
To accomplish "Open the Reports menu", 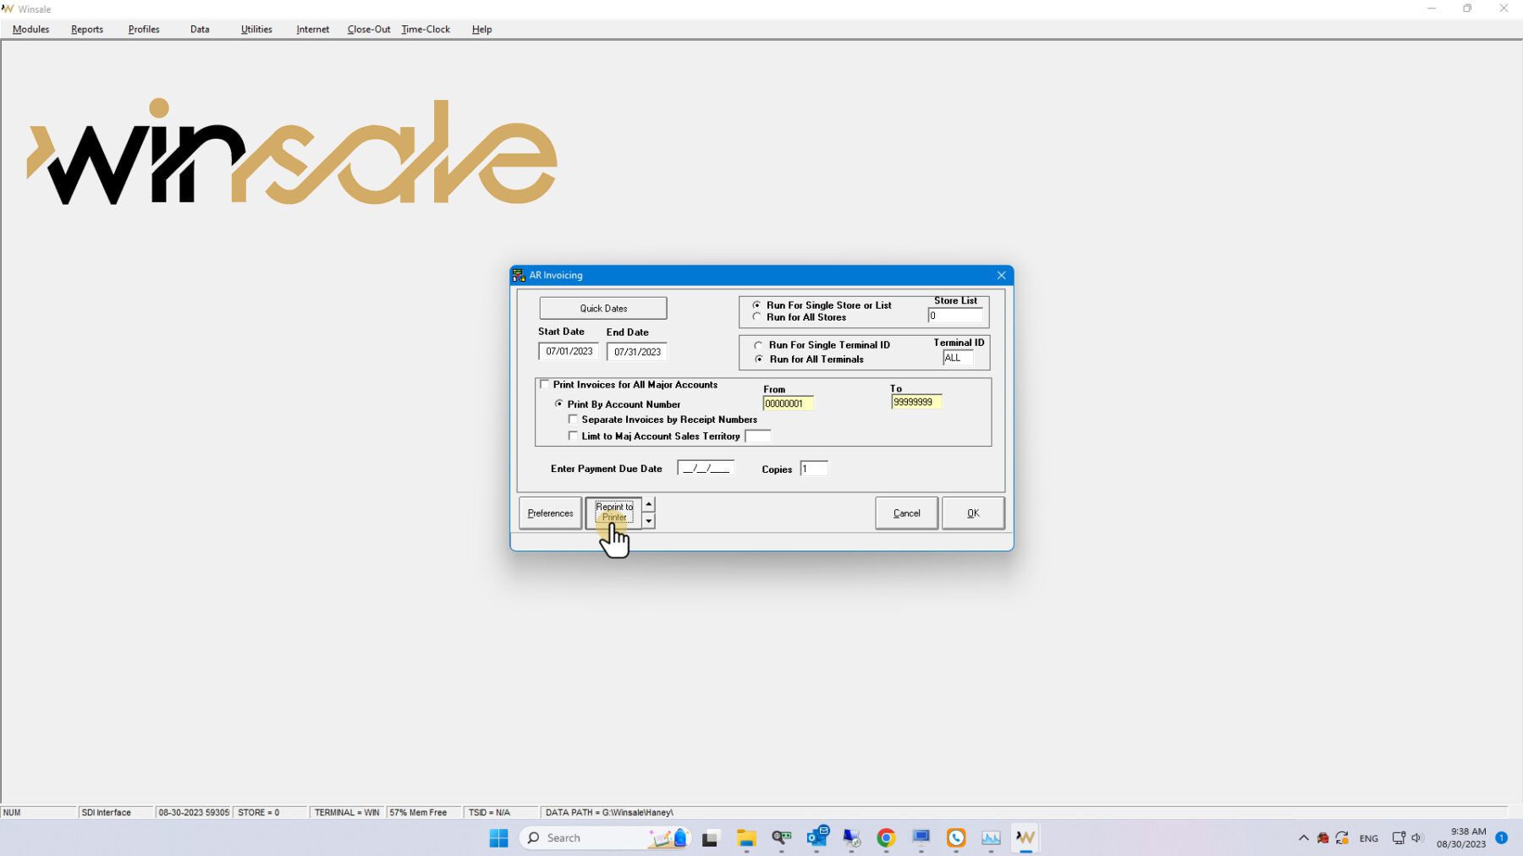I will (x=87, y=30).
